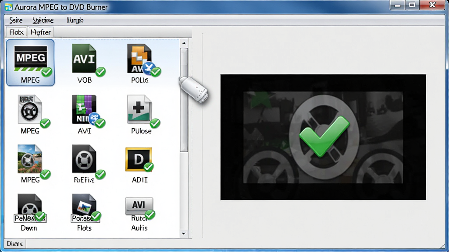449x252 pixels.
Task: Close the Aurora MPEG to DVD Burner window
Action: click(432, 5)
